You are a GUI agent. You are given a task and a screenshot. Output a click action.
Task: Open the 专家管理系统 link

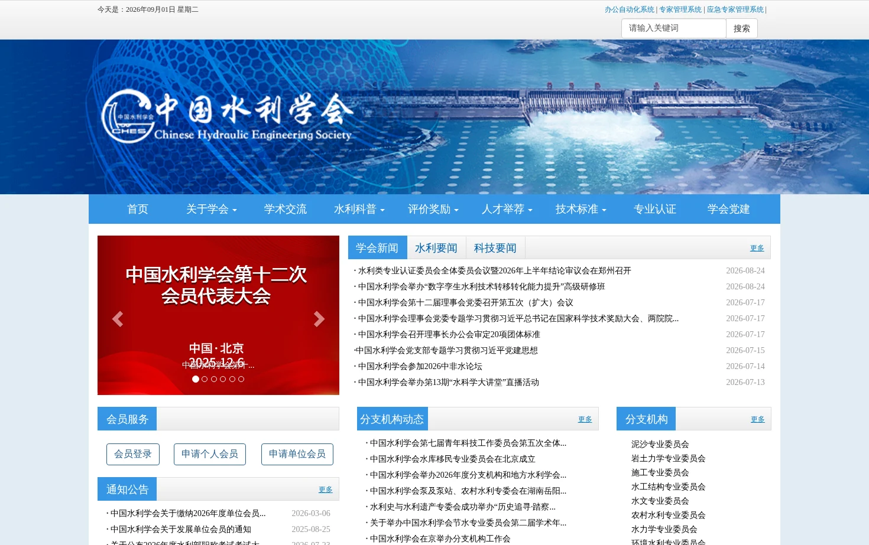coord(680,9)
